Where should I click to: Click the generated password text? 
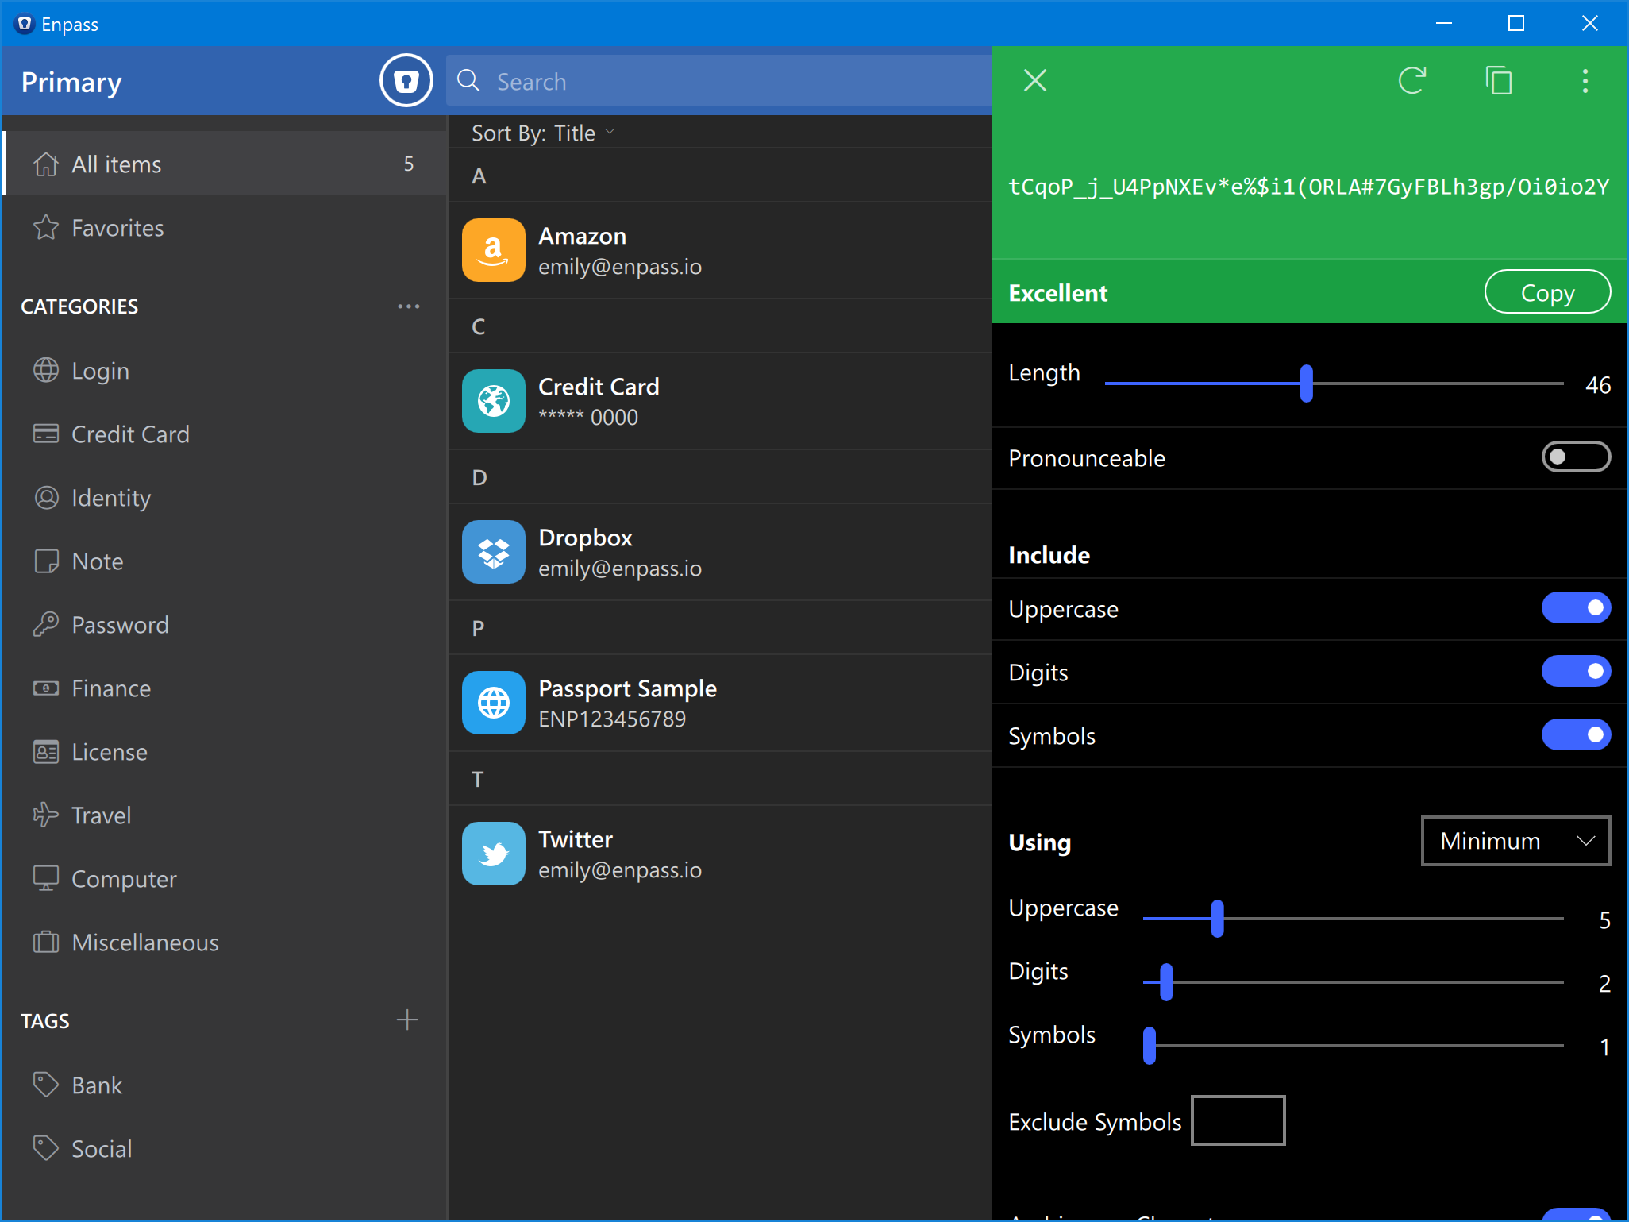tap(1308, 187)
